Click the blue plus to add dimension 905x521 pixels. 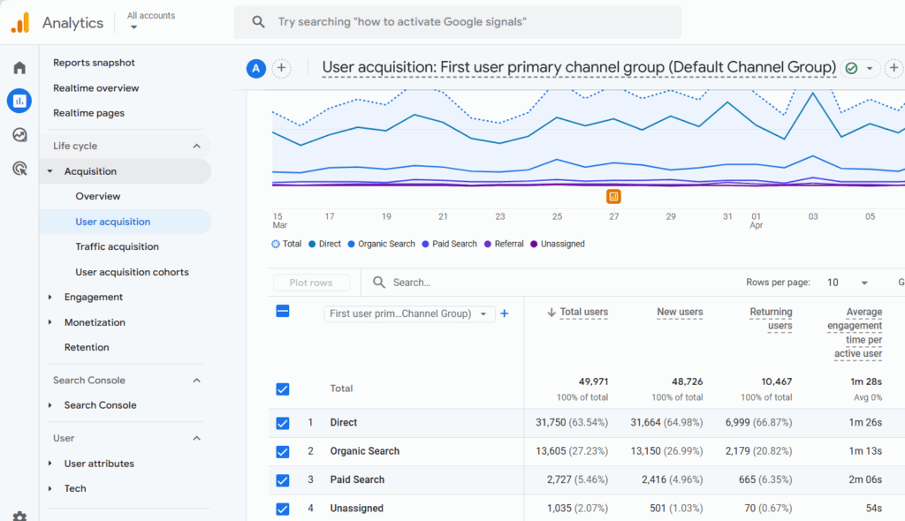505,313
